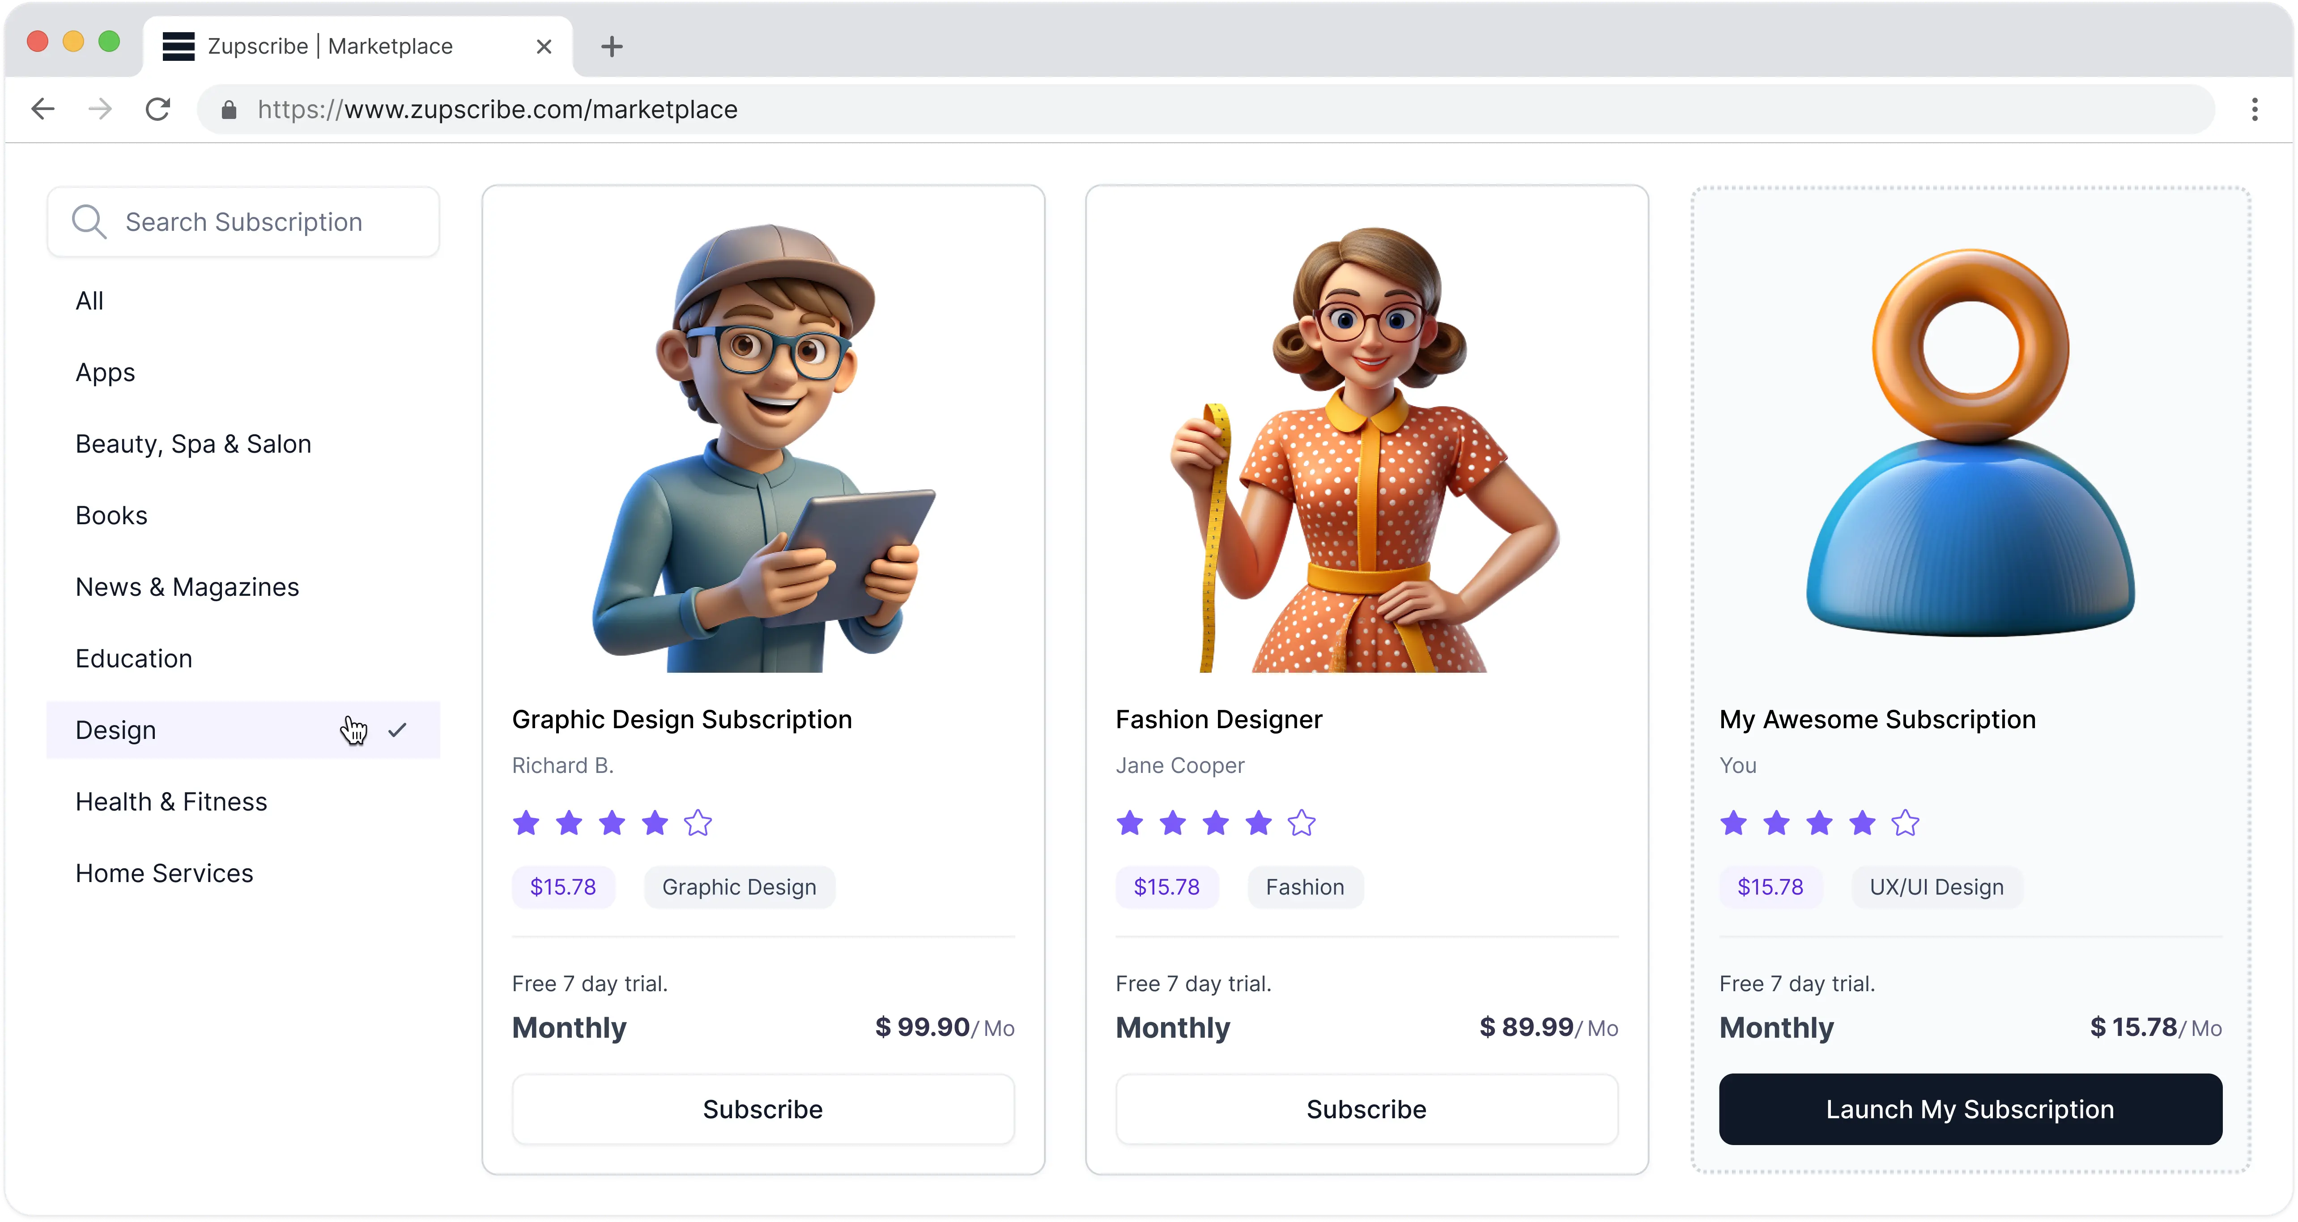Close the Zupscribe Marketplace tab
This screenshot has width=2298, height=1222.
pyautogui.click(x=543, y=47)
